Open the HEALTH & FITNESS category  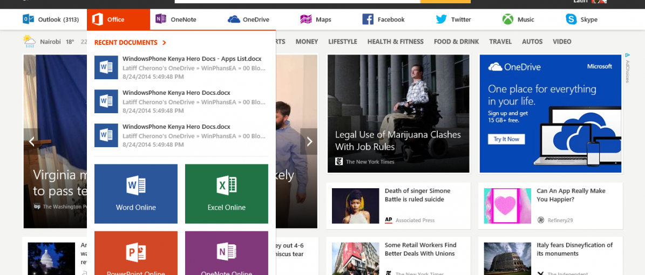coord(395,42)
